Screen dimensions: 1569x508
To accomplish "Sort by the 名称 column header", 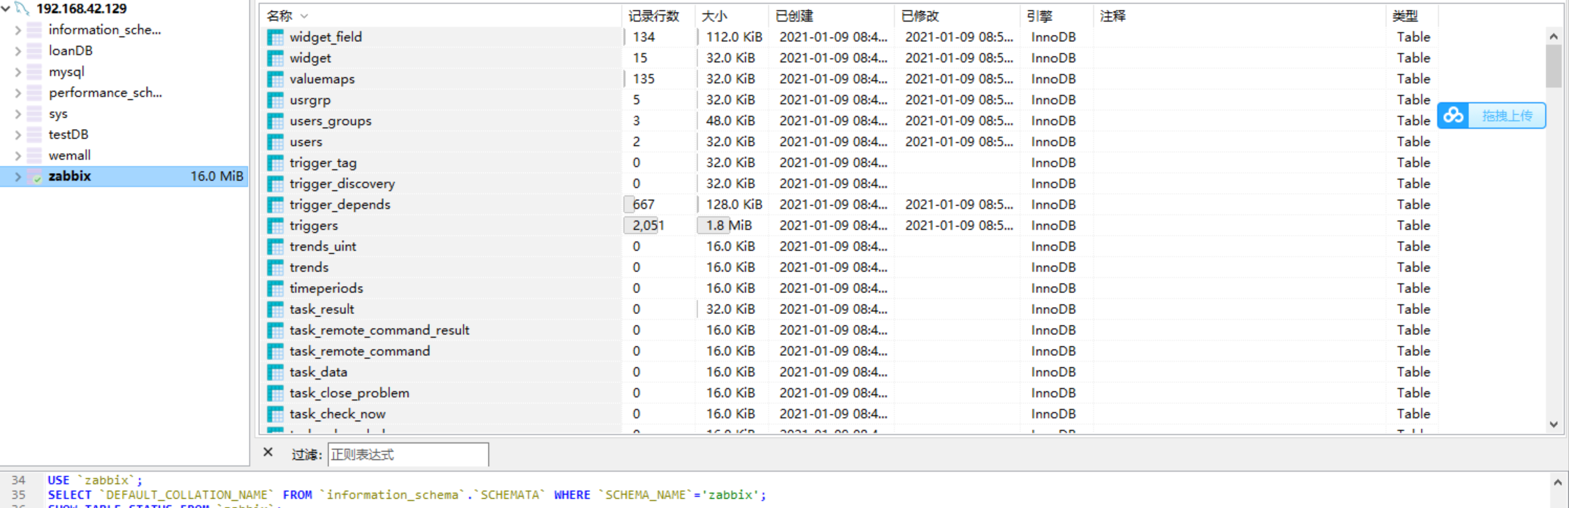I will coord(440,16).
